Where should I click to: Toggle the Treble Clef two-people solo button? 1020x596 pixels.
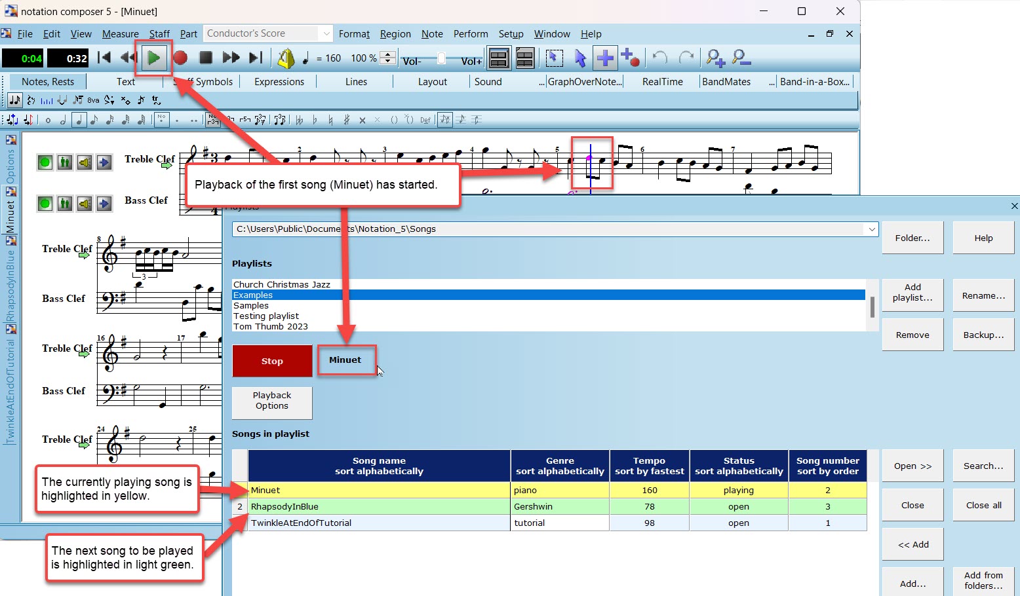click(65, 162)
